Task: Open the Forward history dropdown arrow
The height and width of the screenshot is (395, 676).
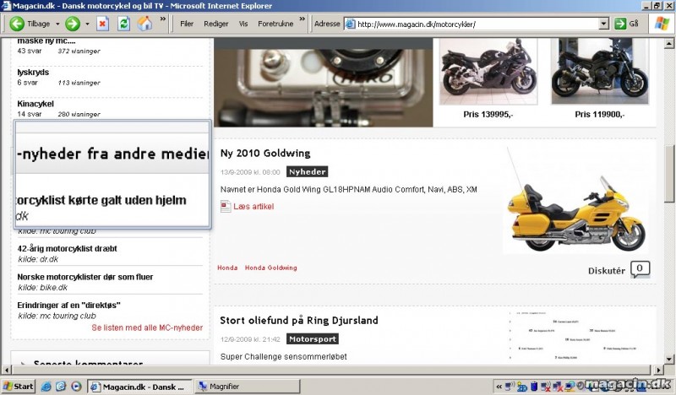Action: pos(87,24)
